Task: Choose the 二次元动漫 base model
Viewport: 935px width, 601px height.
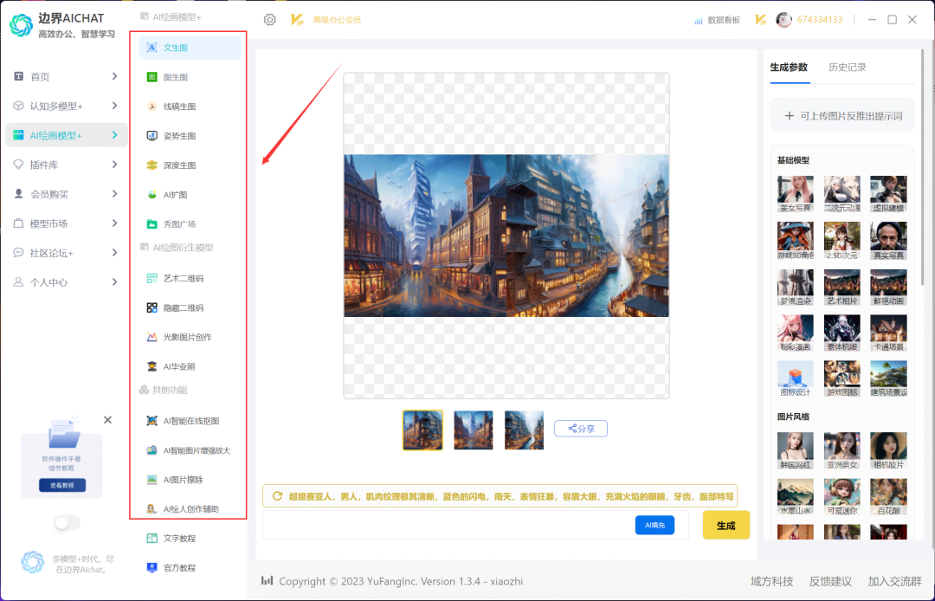Action: click(842, 194)
